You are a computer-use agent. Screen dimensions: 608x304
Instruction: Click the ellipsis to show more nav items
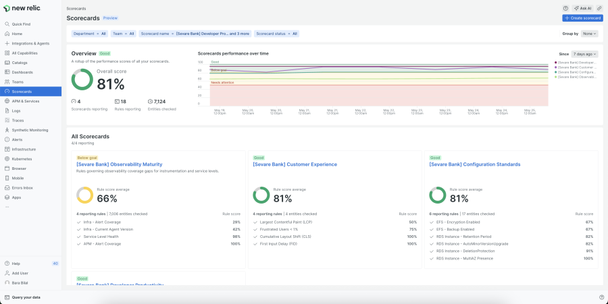pos(7,206)
